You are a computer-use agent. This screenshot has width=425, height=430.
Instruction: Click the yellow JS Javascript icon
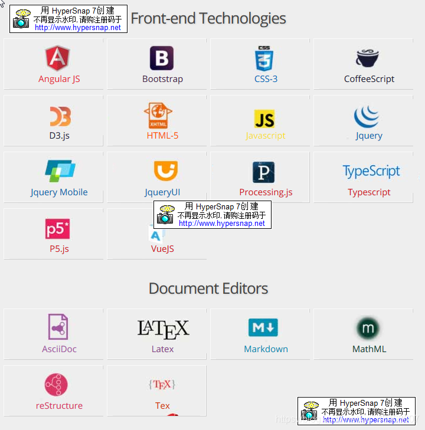264,119
